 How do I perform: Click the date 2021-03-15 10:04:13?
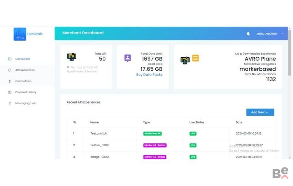tap(249, 134)
